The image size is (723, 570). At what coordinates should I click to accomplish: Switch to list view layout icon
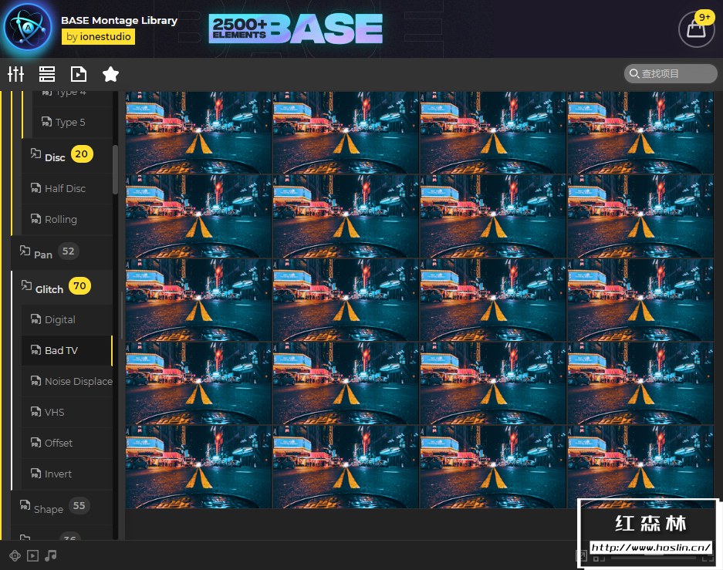[47, 74]
